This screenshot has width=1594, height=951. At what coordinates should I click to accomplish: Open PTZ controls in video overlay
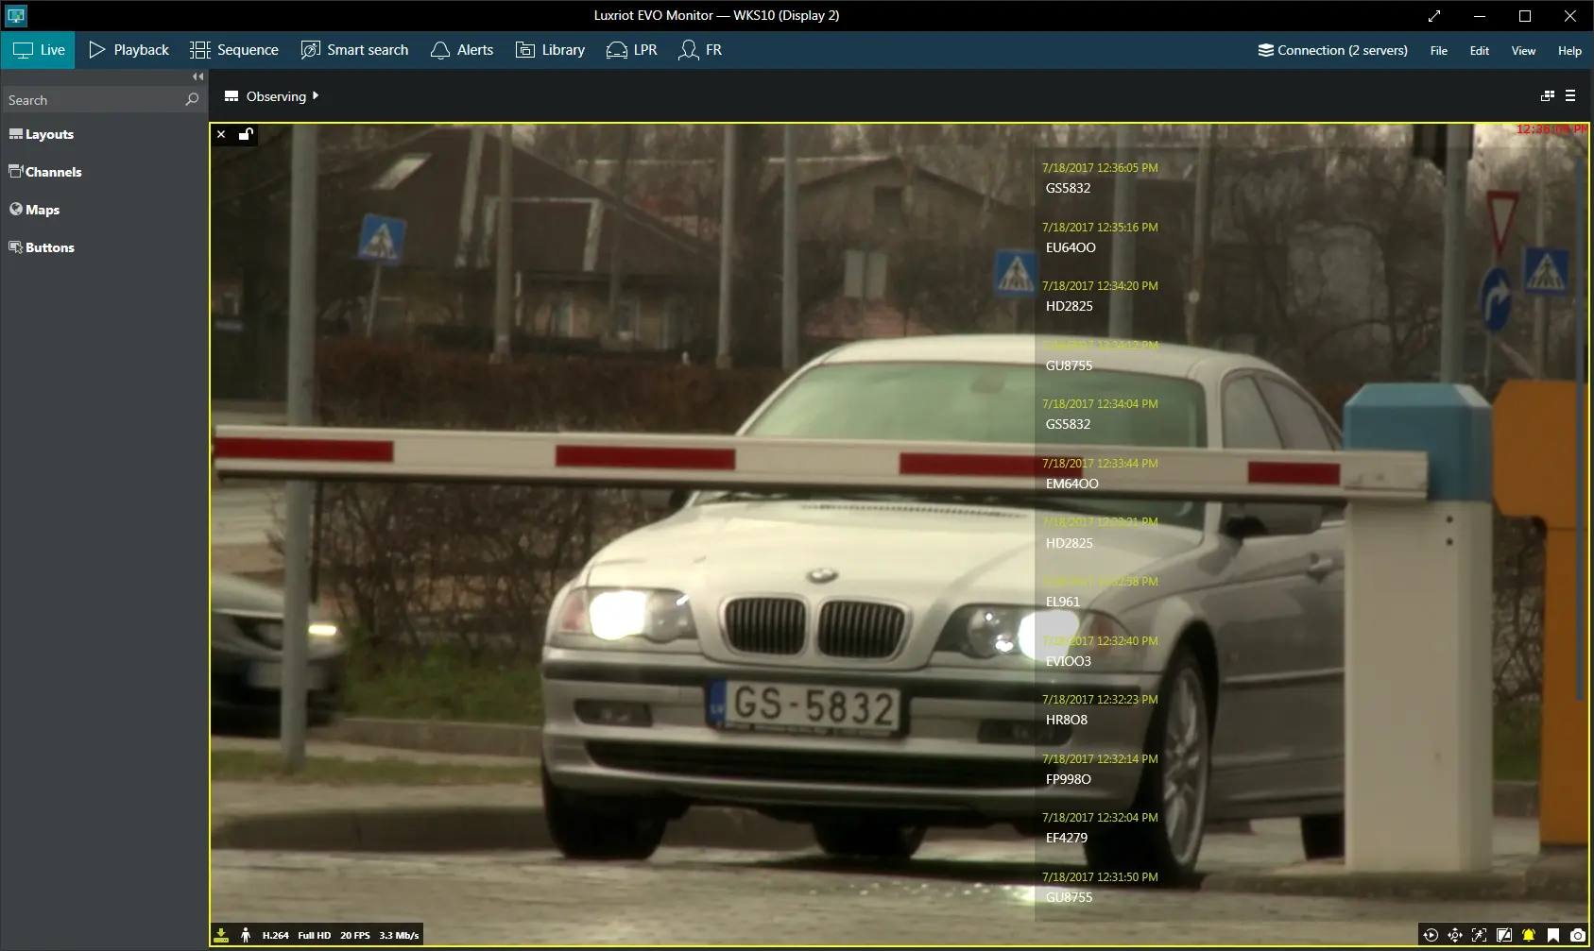click(x=1454, y=935)
